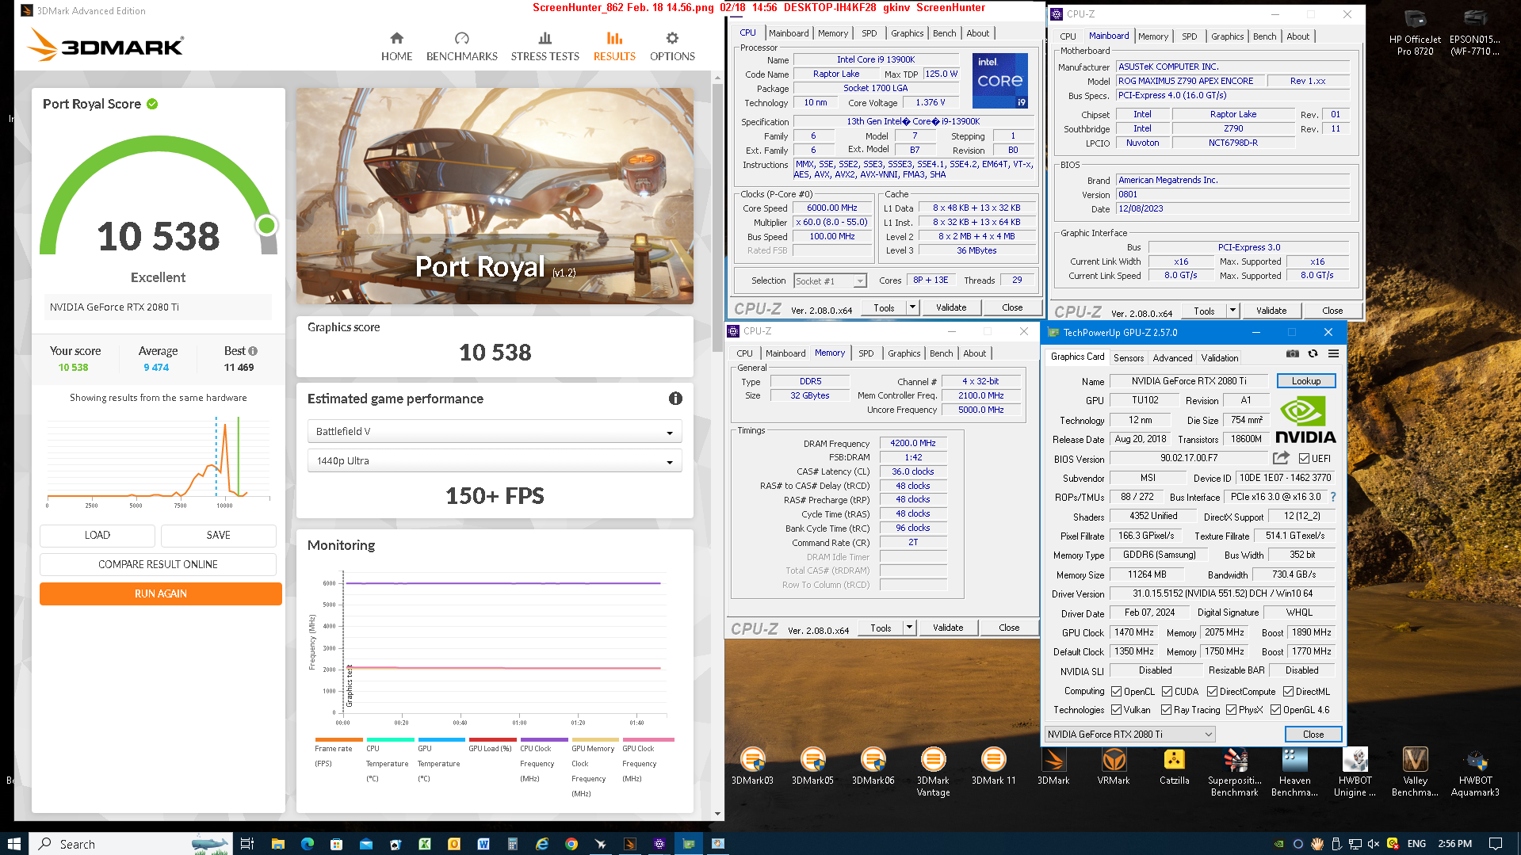Open the Heaven Benchmark desktop shortcut
This screenshot has width=1521, height=855.
1294,772
